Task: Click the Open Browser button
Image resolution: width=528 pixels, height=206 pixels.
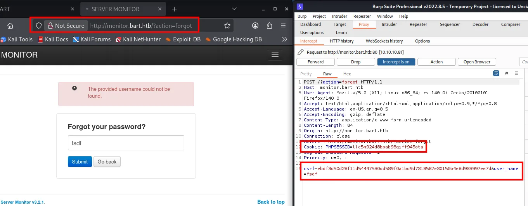Action: [x=477, y=62]
